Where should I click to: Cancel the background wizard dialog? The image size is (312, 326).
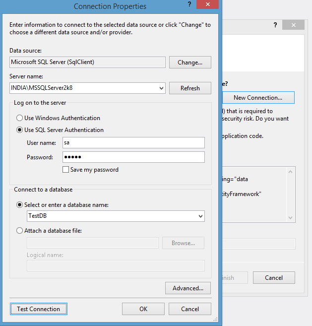274,278
